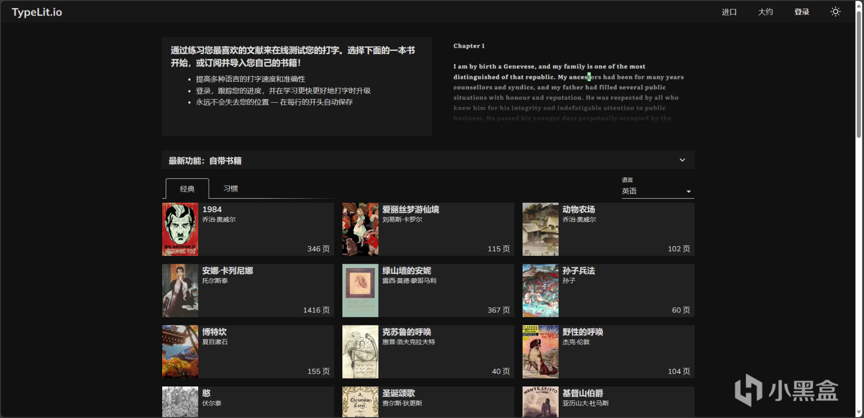
Task: Select the 动物农场 book cover
Action: [x=541, y=229]
